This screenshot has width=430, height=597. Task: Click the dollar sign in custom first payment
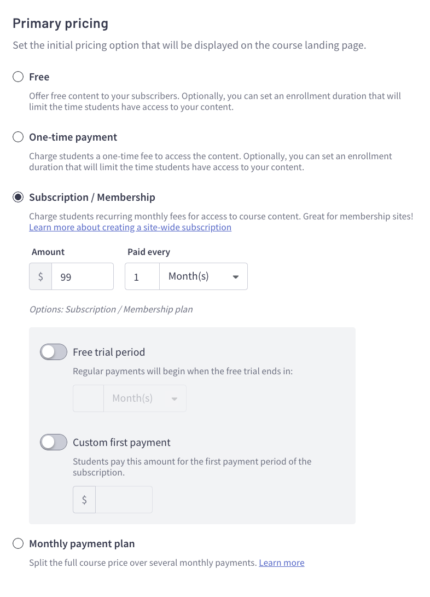pyautogui.click(x=84, y=500)
